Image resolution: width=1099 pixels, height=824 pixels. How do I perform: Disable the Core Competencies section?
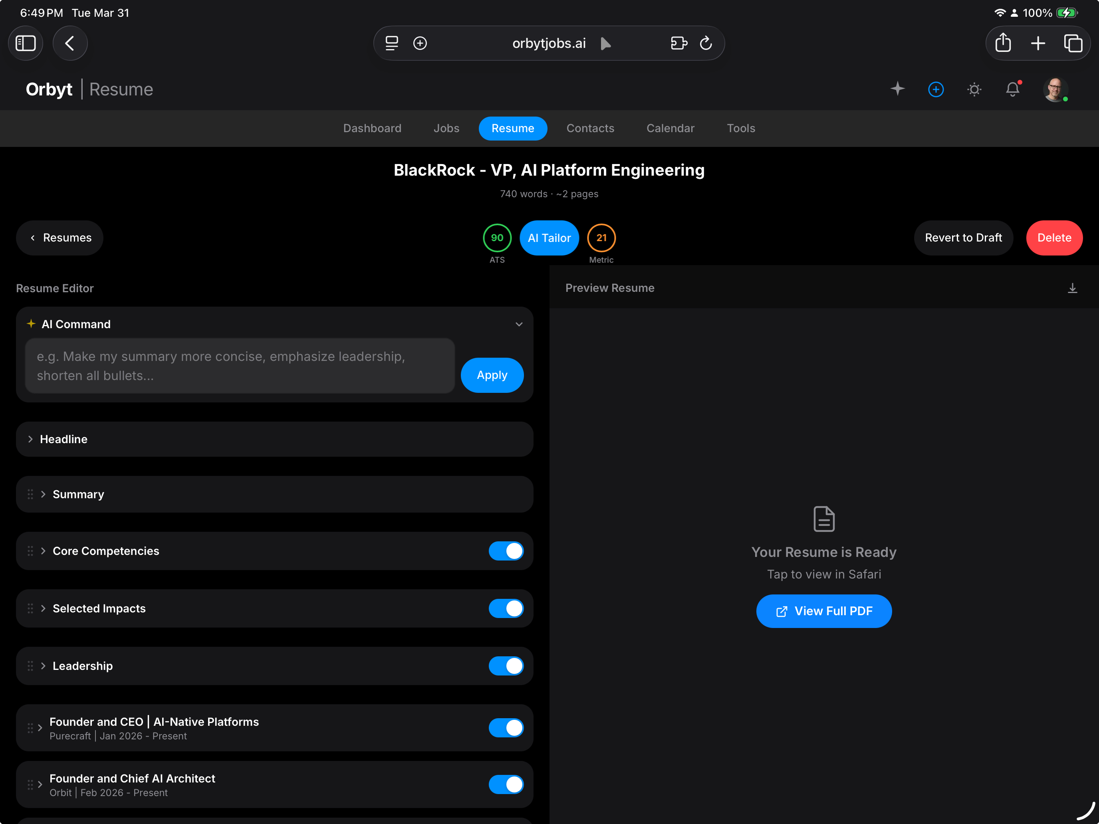click(506, 551)
